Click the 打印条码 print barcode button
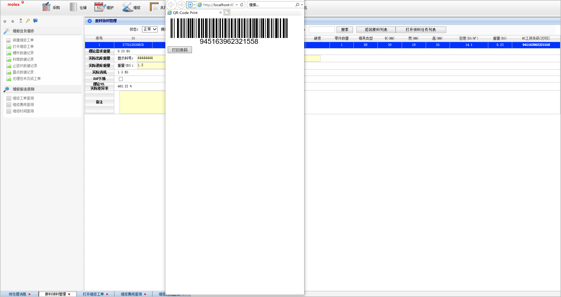The width and height of the screenshot is (561, 297). pos(180,50)
